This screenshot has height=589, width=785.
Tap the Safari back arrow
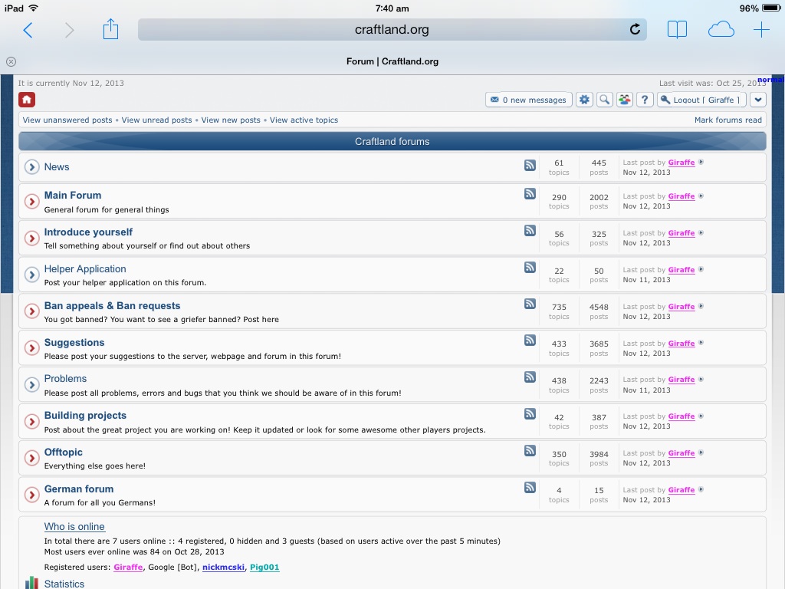coord(28,30)
